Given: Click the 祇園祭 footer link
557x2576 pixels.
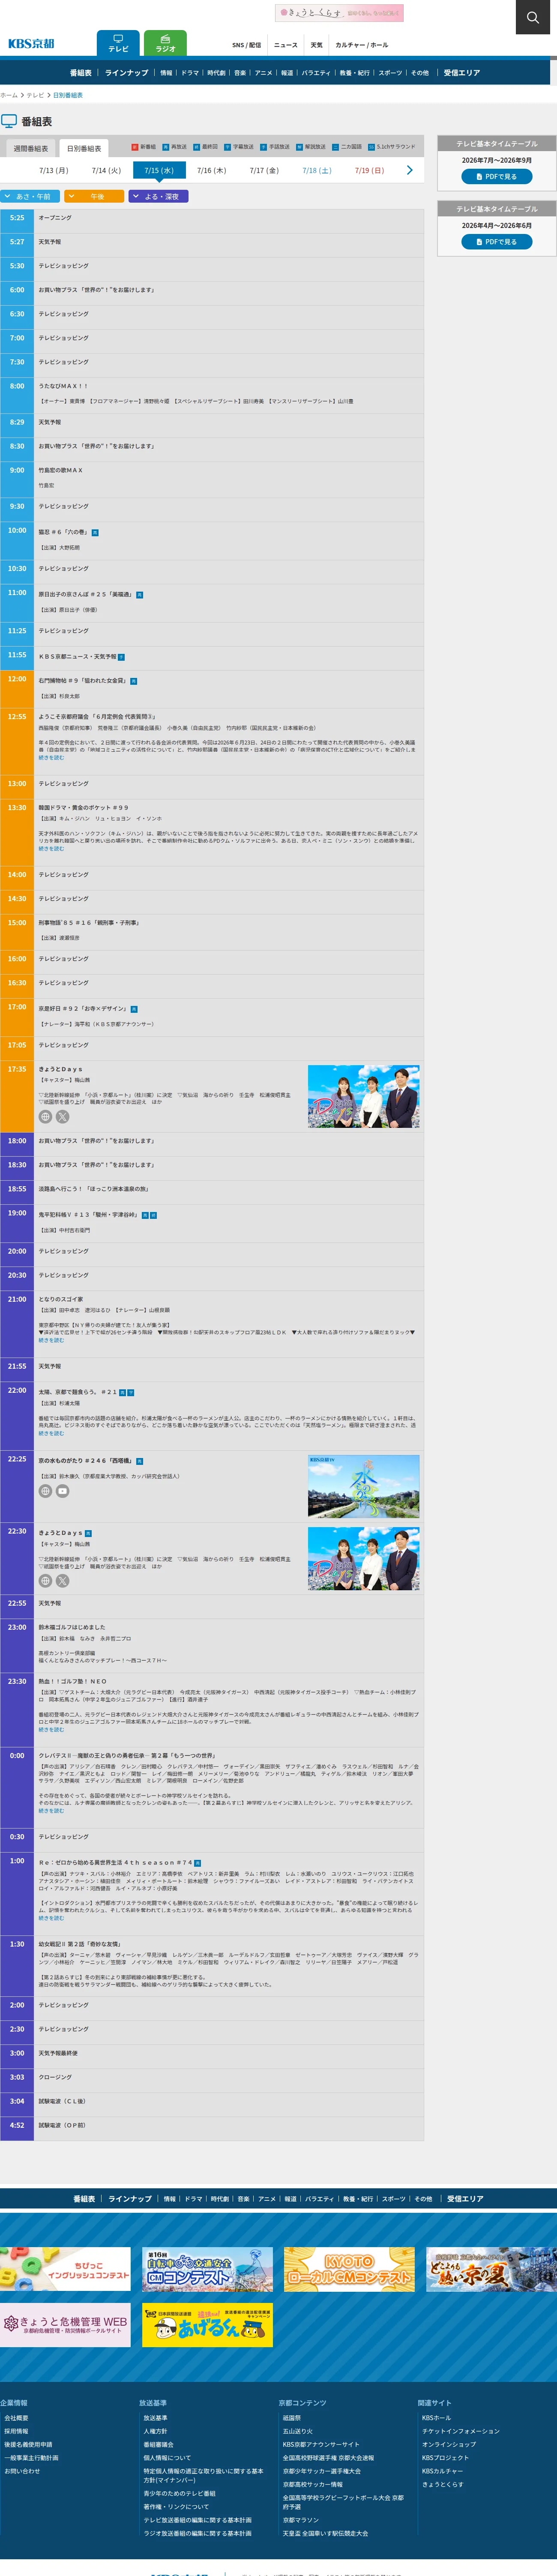Looking at the screenshot, I should (291, 2418).
